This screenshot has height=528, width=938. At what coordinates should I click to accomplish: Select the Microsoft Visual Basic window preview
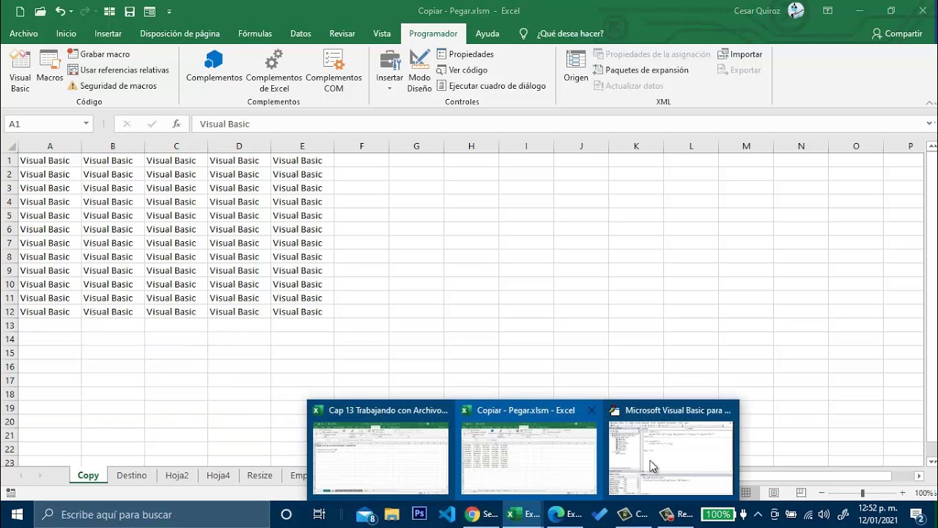671,449
